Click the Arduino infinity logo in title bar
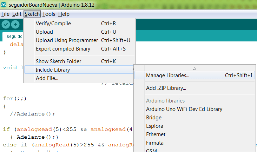This screenshot has width=257, height=152. [4, 5]
